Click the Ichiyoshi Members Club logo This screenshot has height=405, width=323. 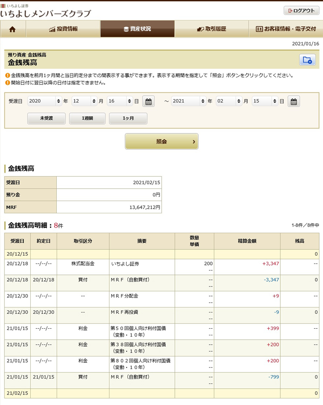coord(46,11)
